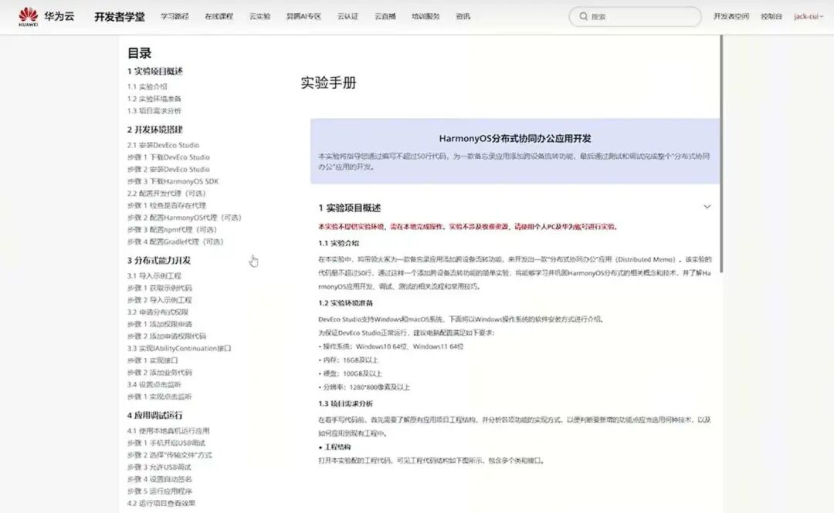
Task: Open 步骤 3 配置npm代理 entry
Action: [x=171, y=230]
